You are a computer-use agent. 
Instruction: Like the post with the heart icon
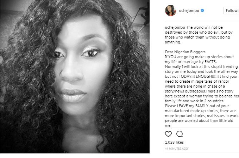coord(168,134)
